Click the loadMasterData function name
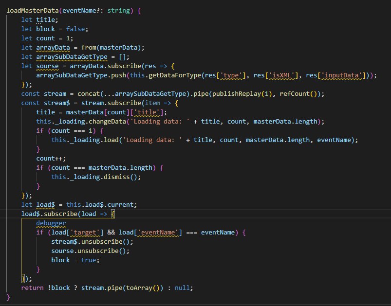 [33, 11]
